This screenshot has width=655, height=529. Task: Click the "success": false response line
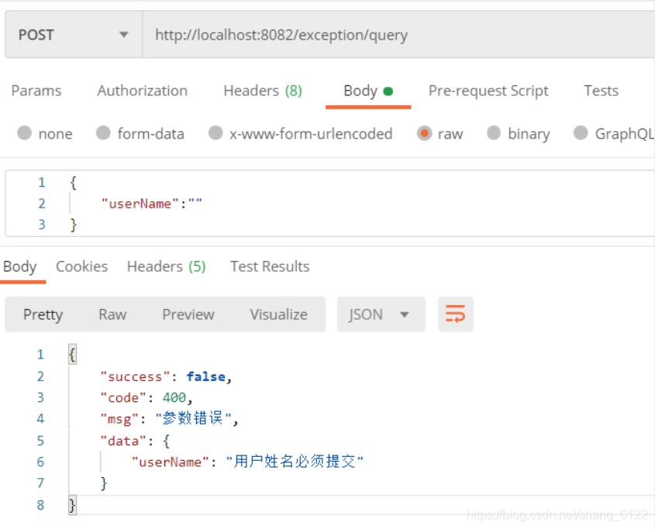pyautogui.click(x=166, y=376)
